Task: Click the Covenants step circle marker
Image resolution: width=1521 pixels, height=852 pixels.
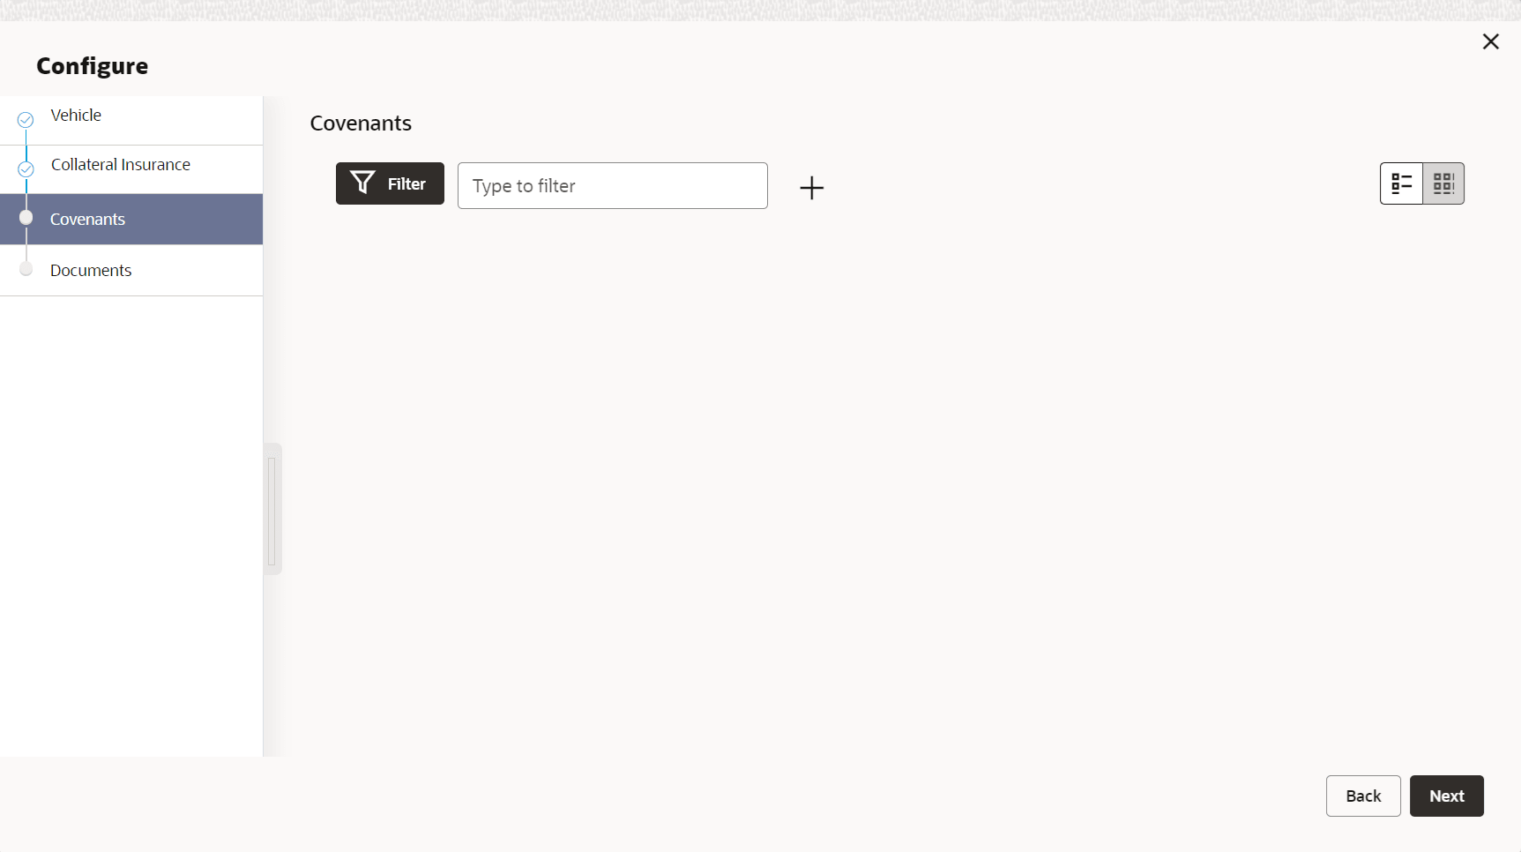Action: click(26, 218)
